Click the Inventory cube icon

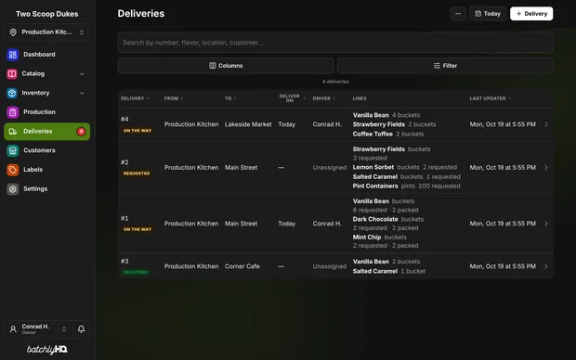pos(12,93)
